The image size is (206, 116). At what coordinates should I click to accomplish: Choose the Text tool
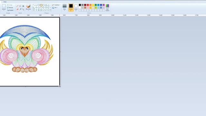click(x=23, y=6)
